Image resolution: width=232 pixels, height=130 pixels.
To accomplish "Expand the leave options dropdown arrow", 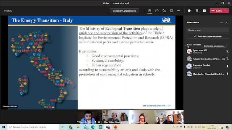I will tap(226, 11).
